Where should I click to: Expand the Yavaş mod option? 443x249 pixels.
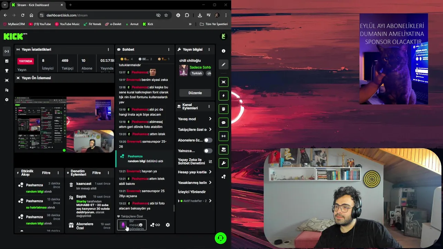coord(195,119)
